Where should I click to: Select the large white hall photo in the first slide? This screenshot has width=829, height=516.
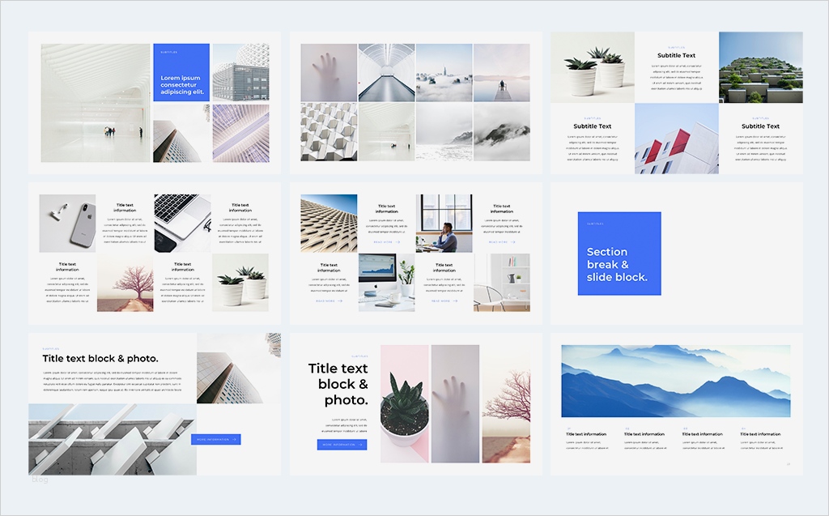point(96,103)
